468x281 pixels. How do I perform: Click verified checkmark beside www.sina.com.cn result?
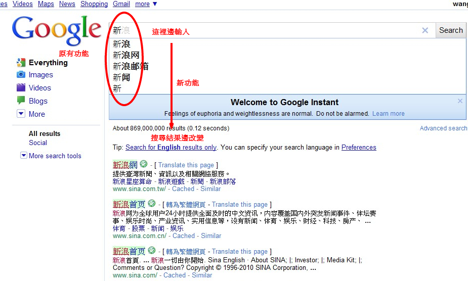coord(152,204)
